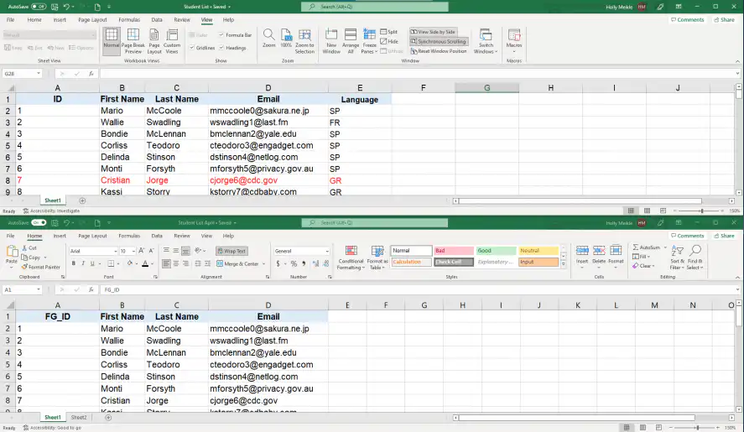Switch to Page Layout status-bar view, bottom window
Screen dimensions: 744x432
point(643,428)
